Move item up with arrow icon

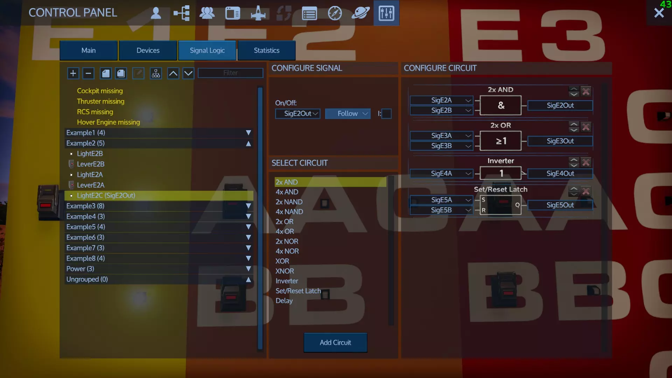[x=173, y=73]
